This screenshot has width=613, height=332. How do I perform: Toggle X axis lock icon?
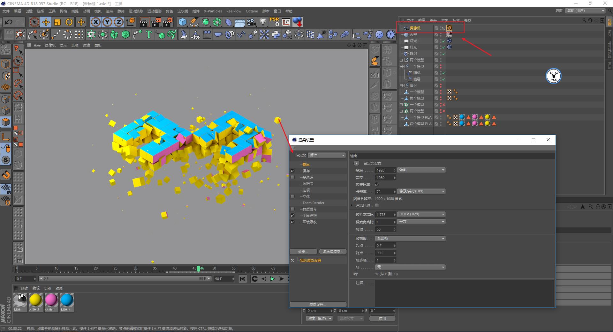point(95,22)
